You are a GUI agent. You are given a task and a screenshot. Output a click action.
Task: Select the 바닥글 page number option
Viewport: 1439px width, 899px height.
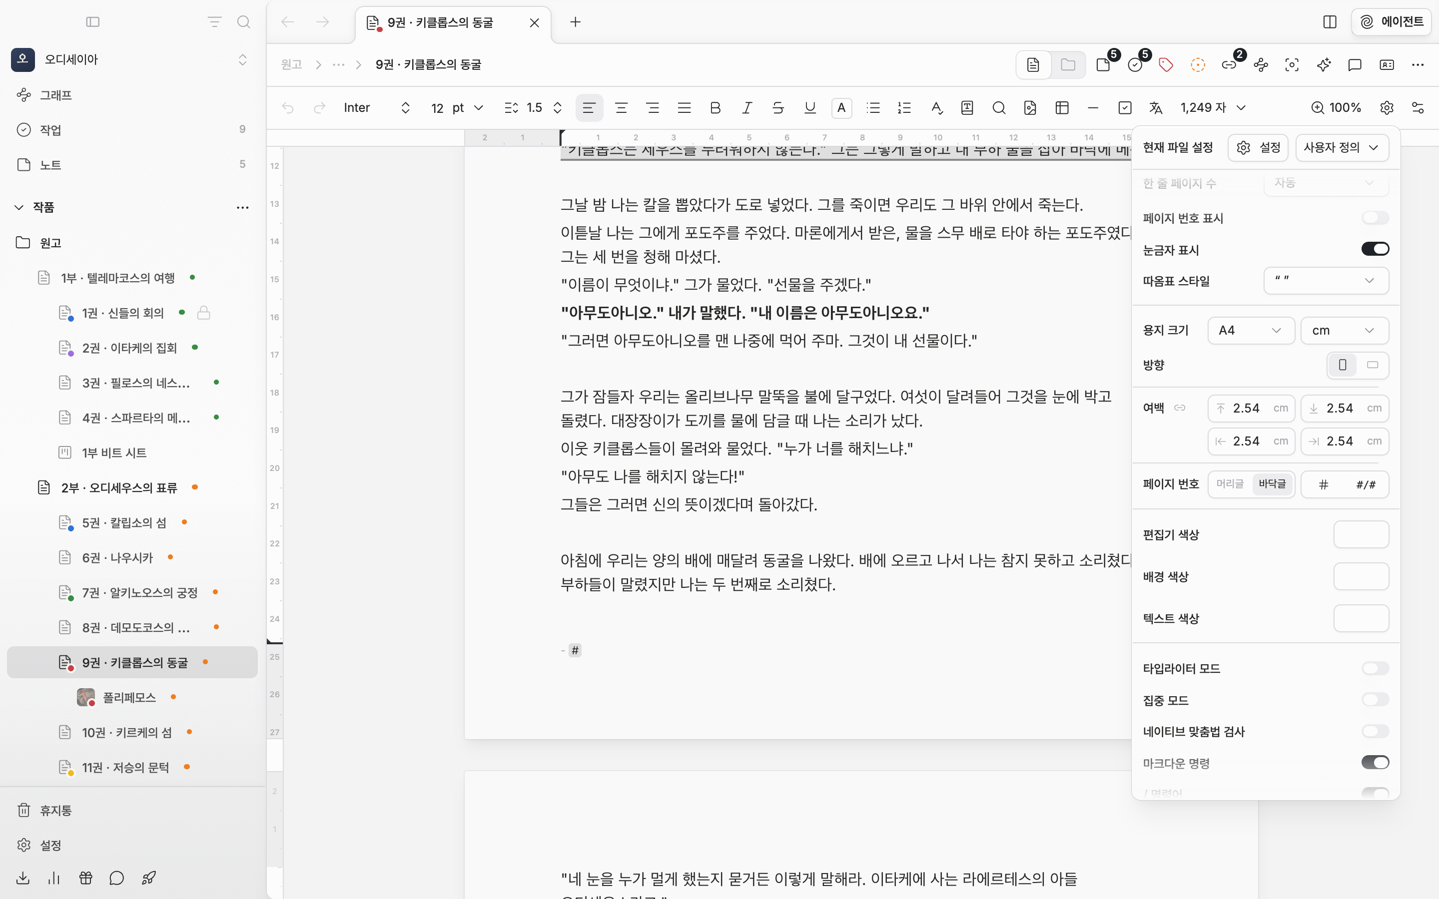(x=1272, y=484)
